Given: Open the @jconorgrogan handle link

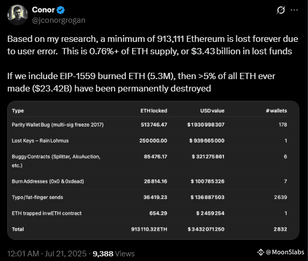Looking at the screenshot, I should coord(58,20).
